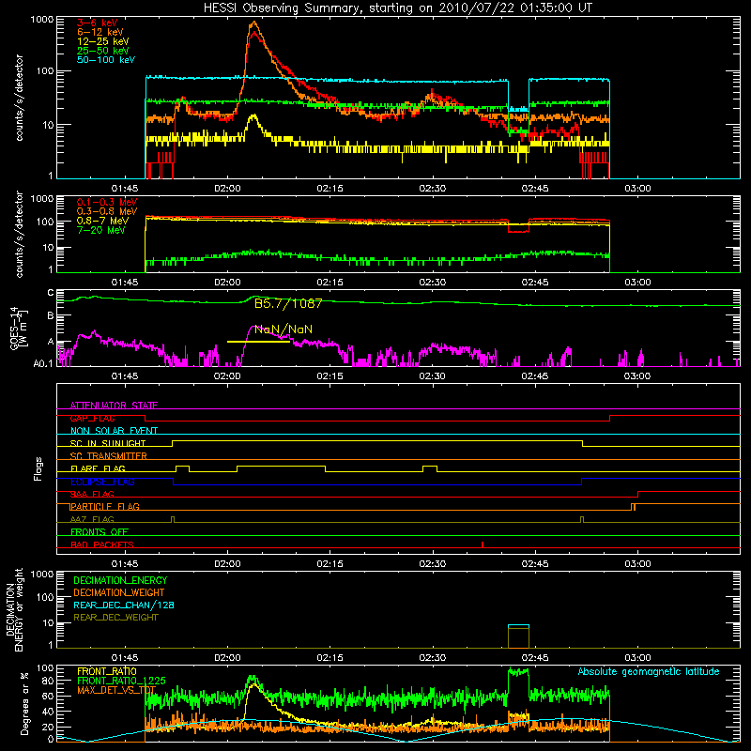Click the rear decimation box near 02:45
Viewport: 751px width, 751px height.
pos(519,636)
